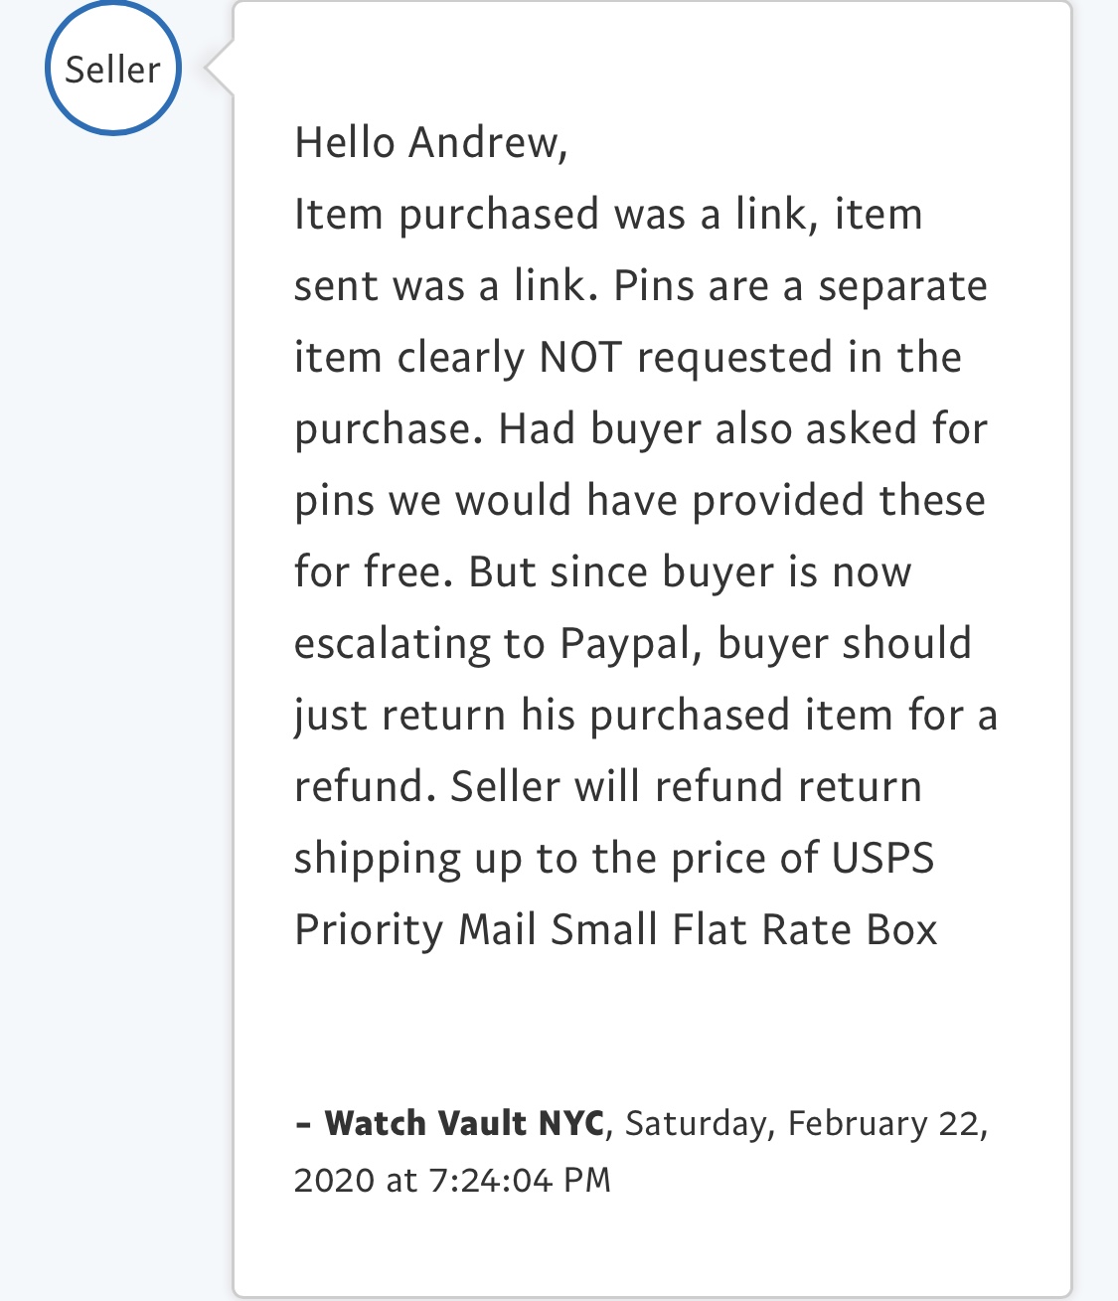Click the word "Paypal" in the message
Image resolution: width=1118 pixels, height=1301 pixels.
(625, 643)
